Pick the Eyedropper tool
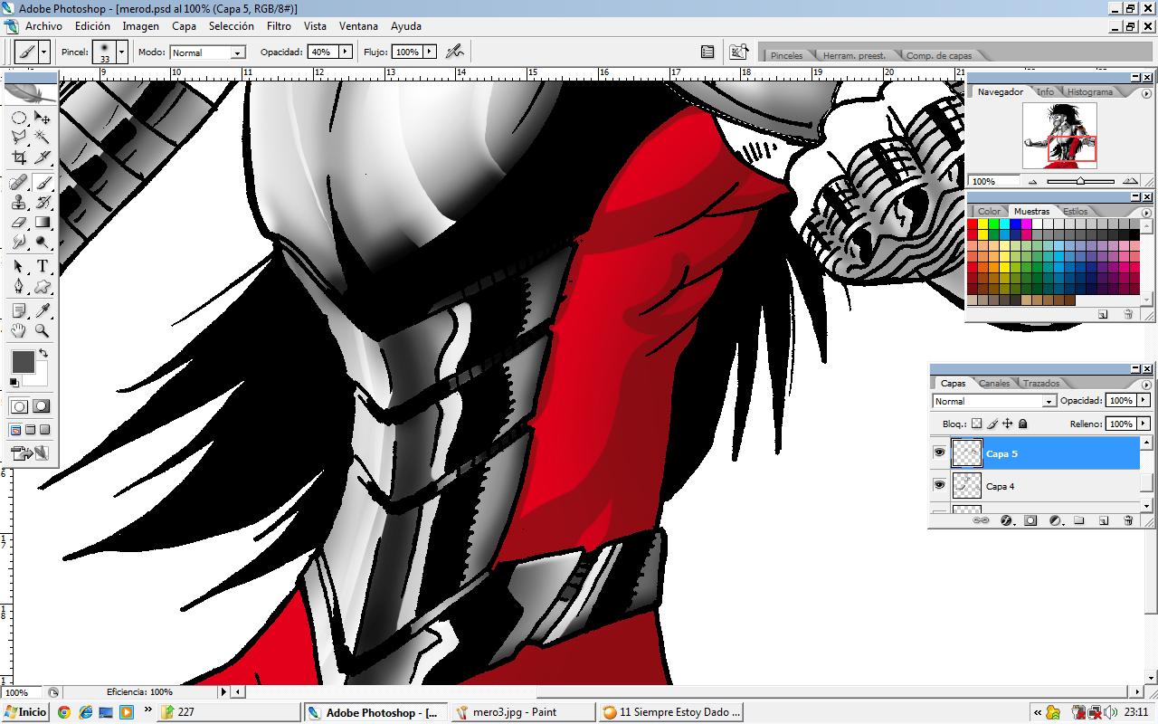 point(43,310)
